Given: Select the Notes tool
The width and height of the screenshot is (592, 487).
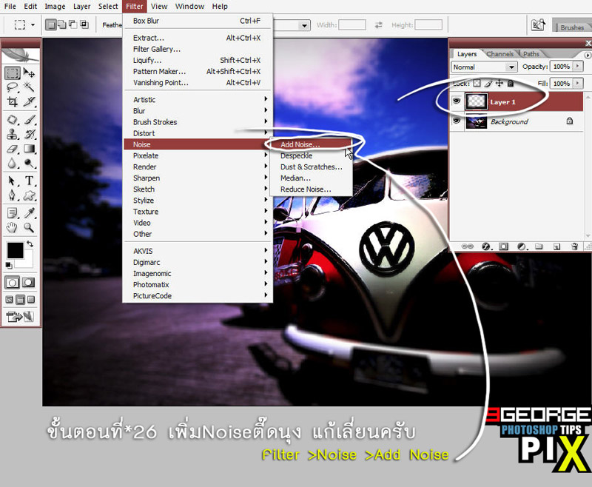Looking at the screenshot, I should tap(12, 213).
